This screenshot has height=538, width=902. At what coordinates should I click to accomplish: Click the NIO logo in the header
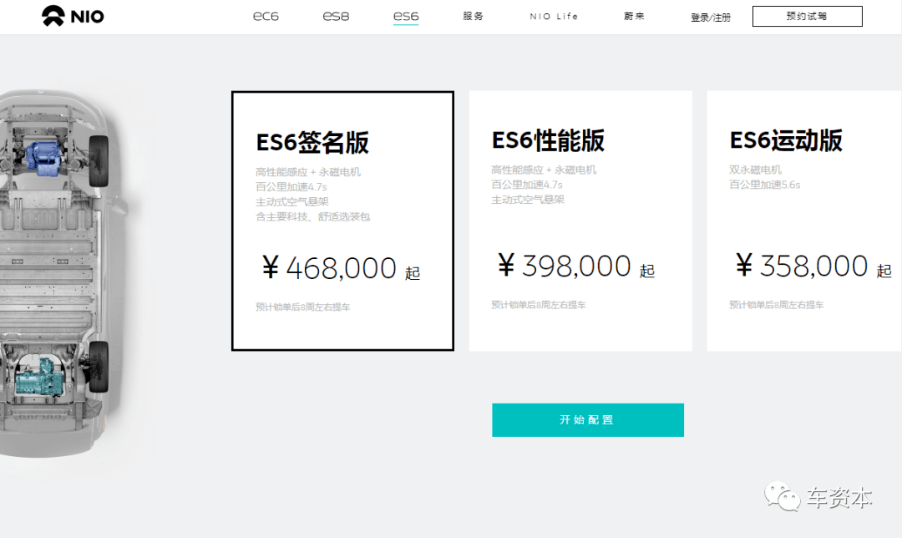73,16
